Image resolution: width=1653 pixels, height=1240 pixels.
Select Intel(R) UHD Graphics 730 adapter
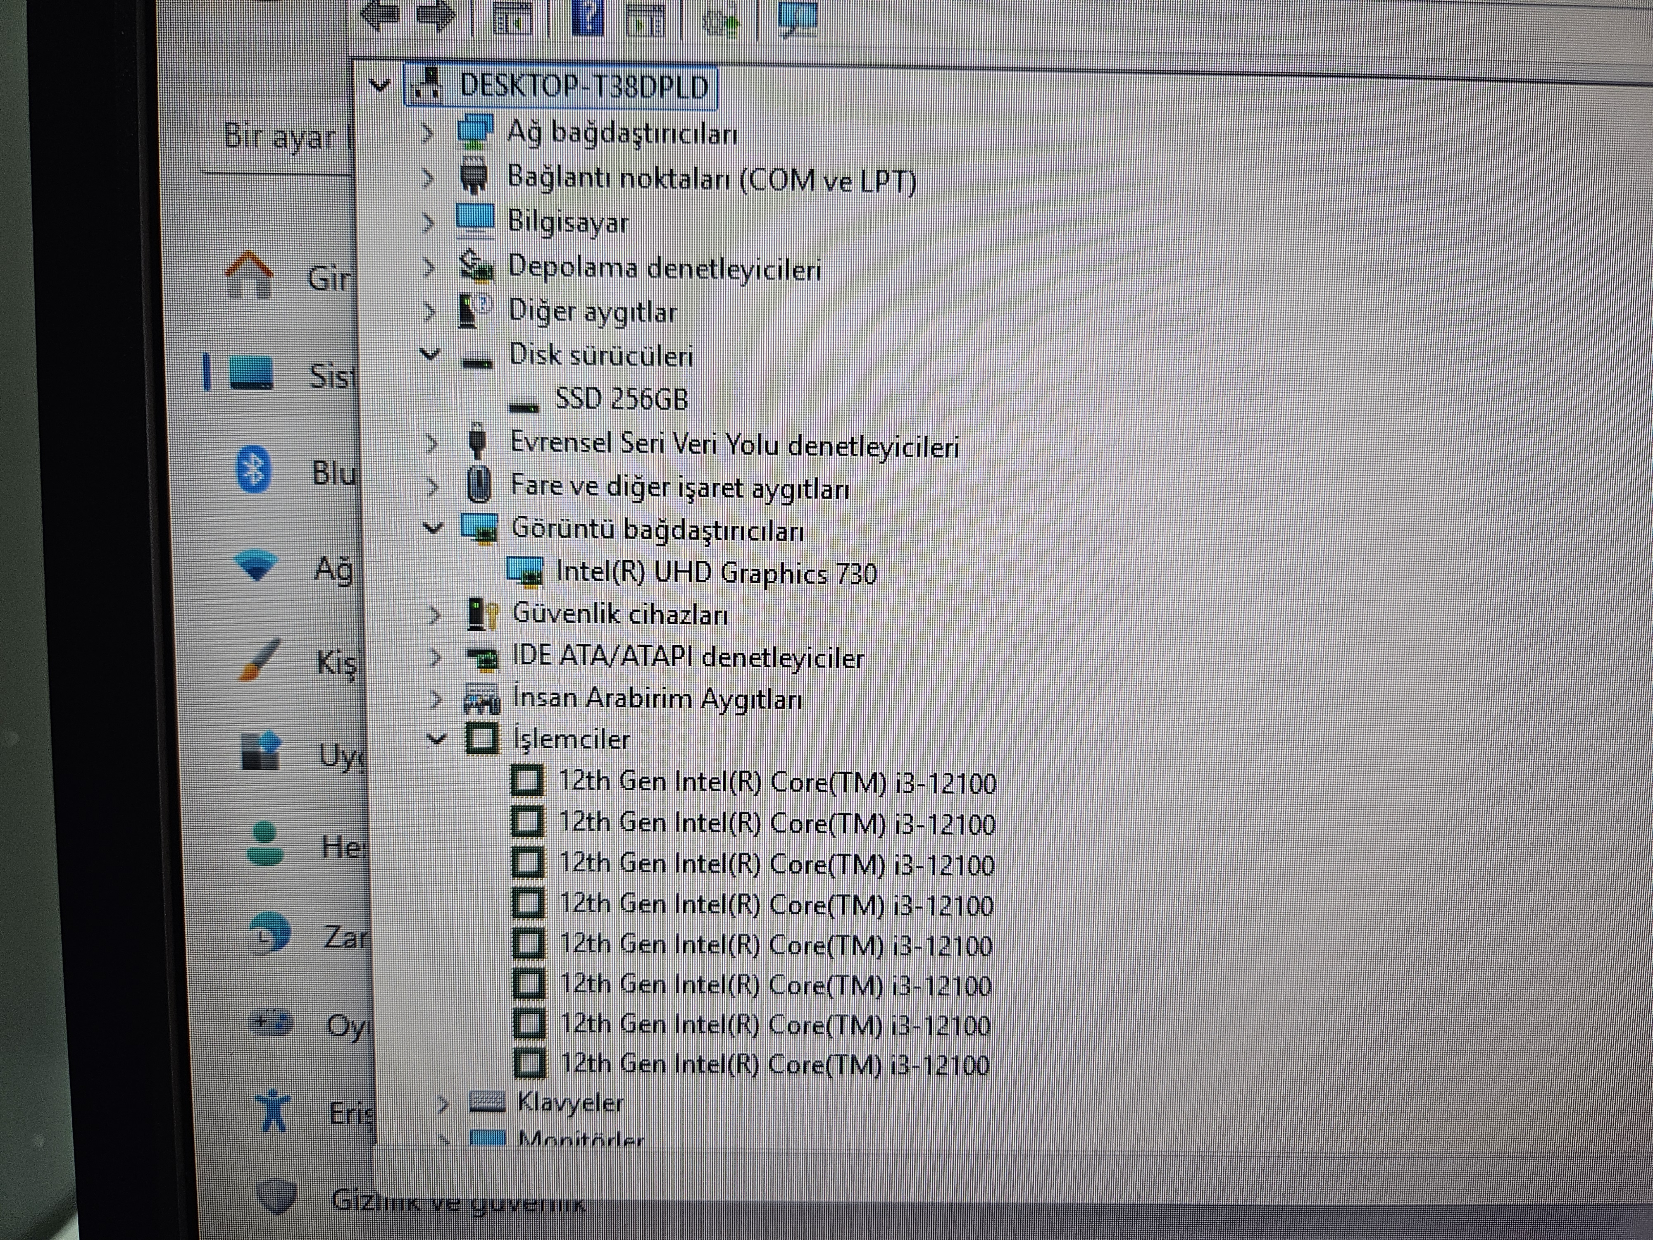[716, 573]
